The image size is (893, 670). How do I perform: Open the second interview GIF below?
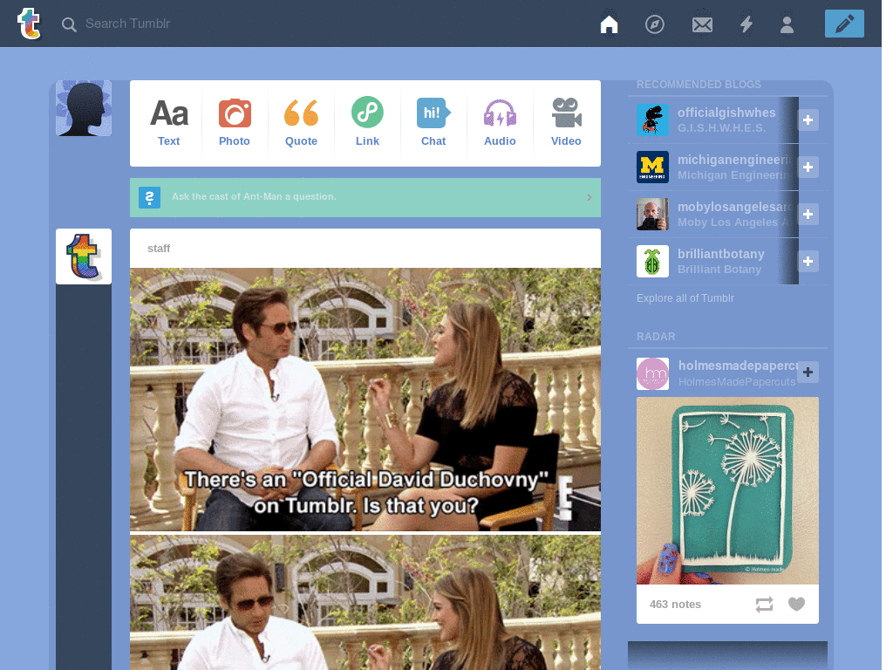365,602
